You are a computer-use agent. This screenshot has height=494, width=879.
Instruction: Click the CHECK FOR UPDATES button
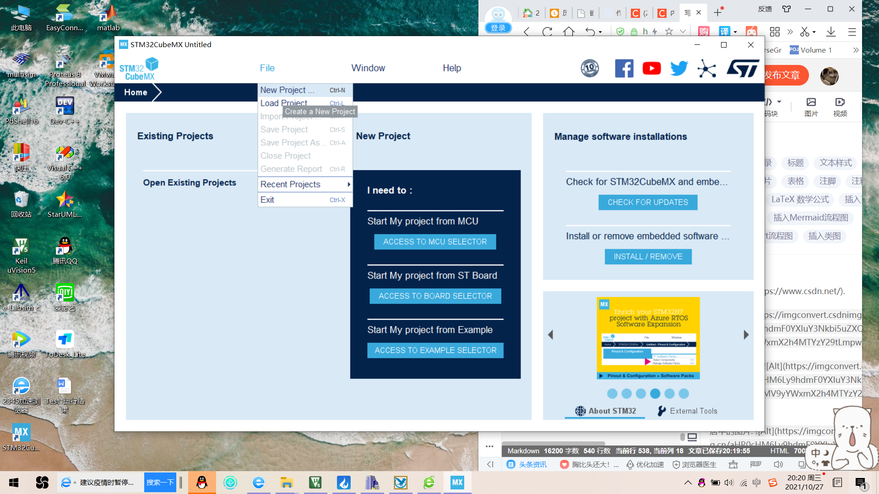(x=648, y=202)
